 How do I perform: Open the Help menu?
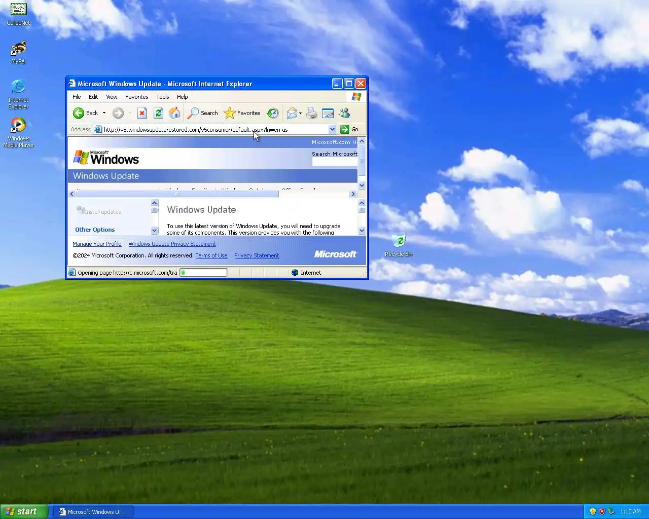click(183, 97)
